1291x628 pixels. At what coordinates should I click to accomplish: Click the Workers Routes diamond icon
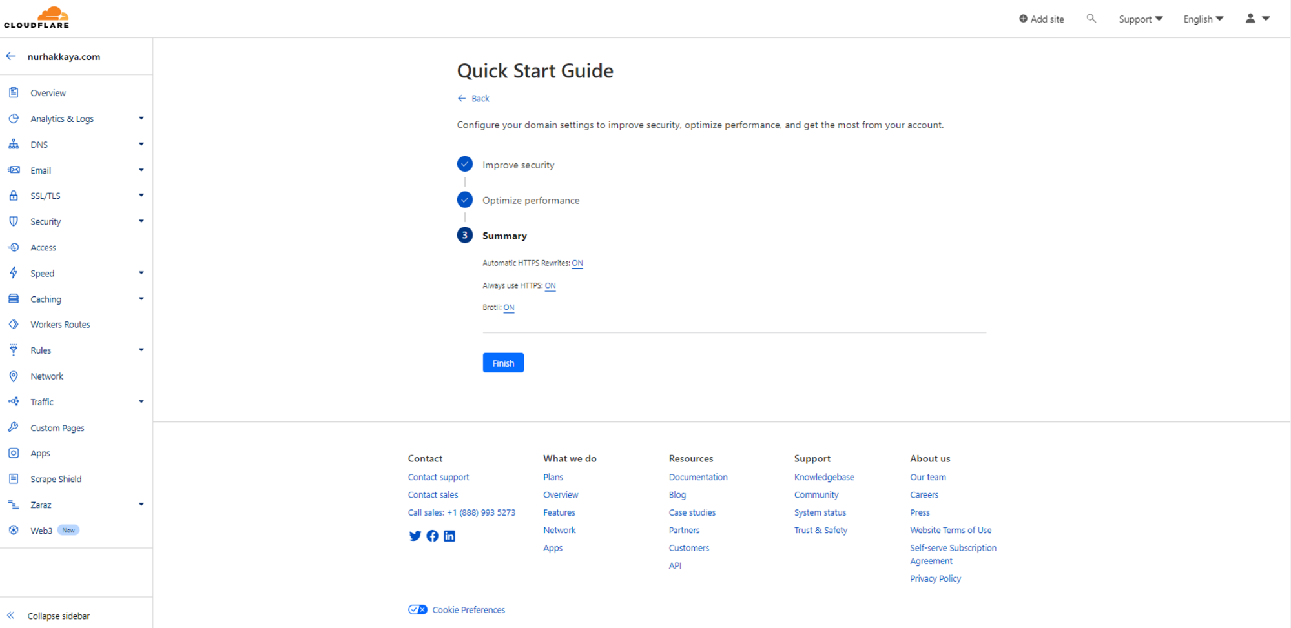[x=14, y=325]
